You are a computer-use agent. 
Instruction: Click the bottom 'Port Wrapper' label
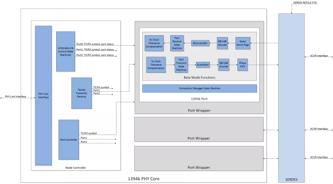tap(199, 167)
